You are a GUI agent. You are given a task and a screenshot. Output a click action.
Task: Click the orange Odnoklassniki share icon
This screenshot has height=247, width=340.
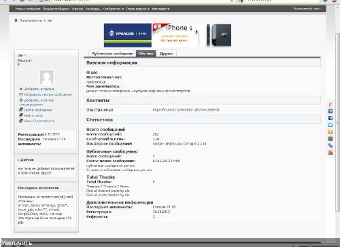pos(330,132)
